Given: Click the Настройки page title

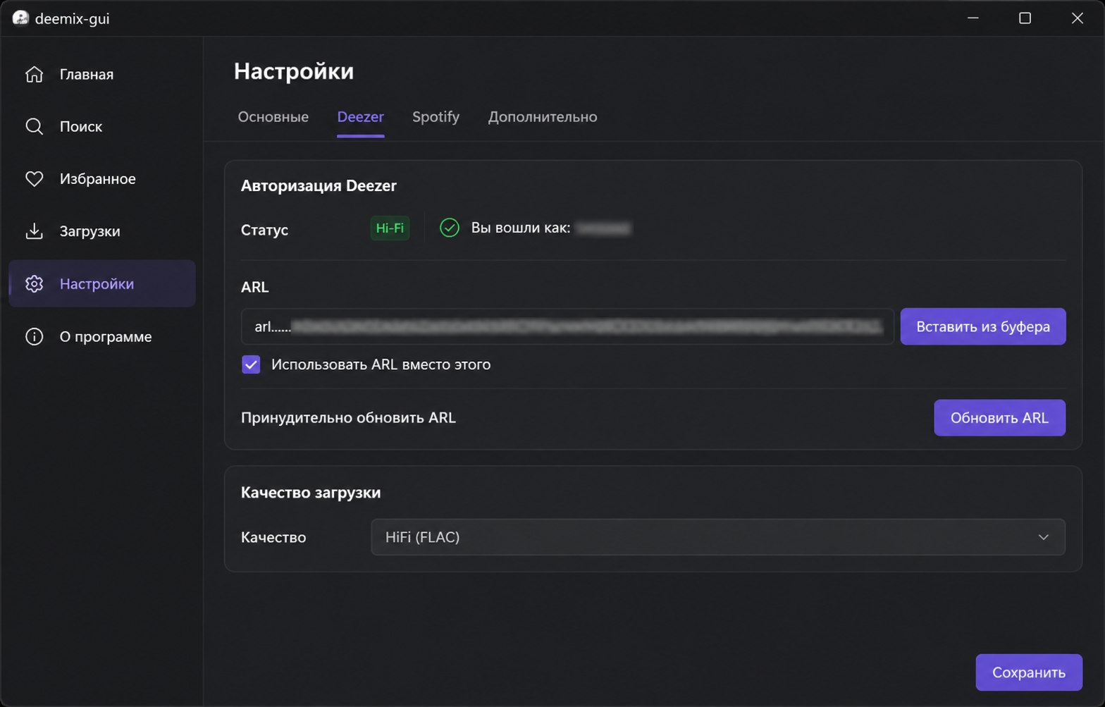Looking at the screenshot, I should coord(294,71).
